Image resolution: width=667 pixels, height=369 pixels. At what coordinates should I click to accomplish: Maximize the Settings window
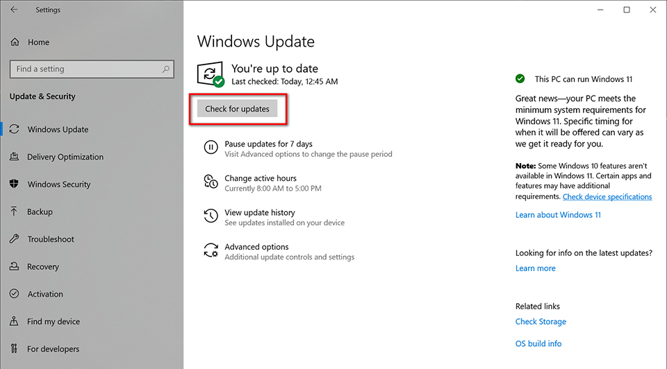(x=627, y=9)
